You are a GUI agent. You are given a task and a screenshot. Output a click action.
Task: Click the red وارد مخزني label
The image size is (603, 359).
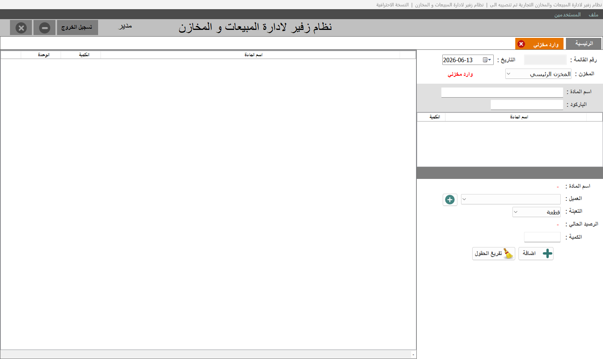click(460, 74)
